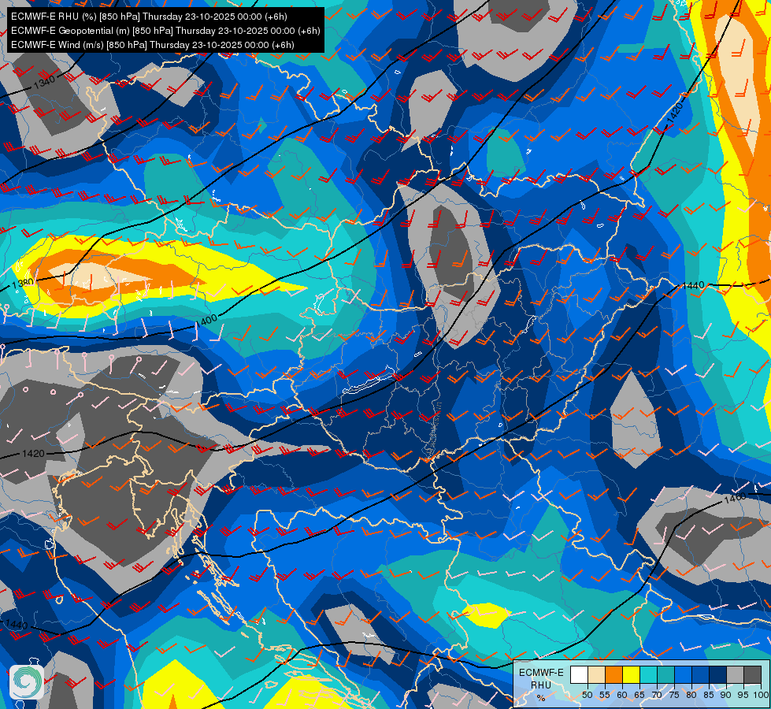Click the legend tick label 85

(x=709, y=695)
